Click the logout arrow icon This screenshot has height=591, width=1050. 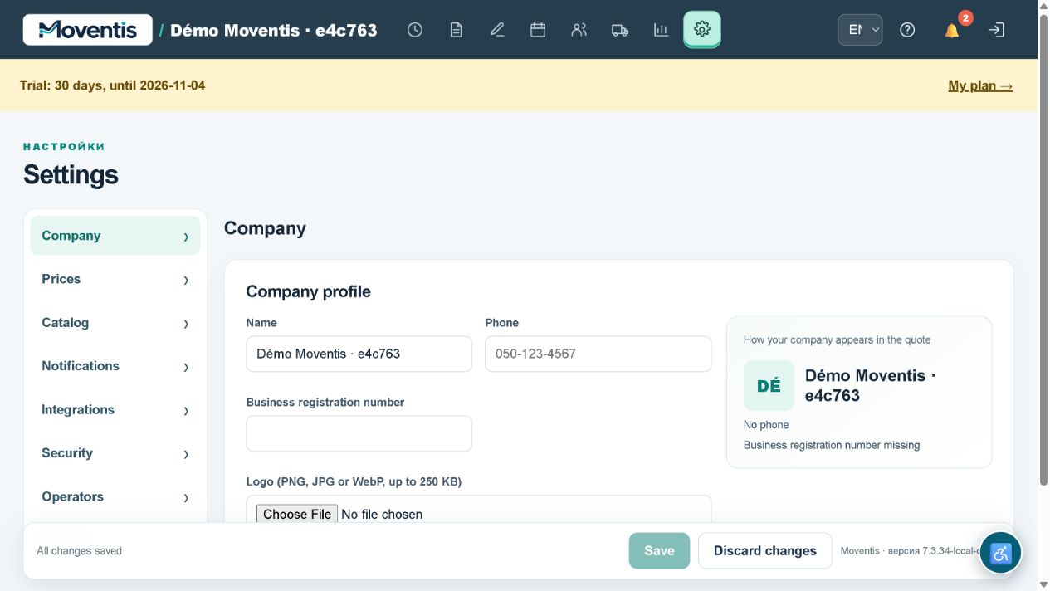point(996,30)
